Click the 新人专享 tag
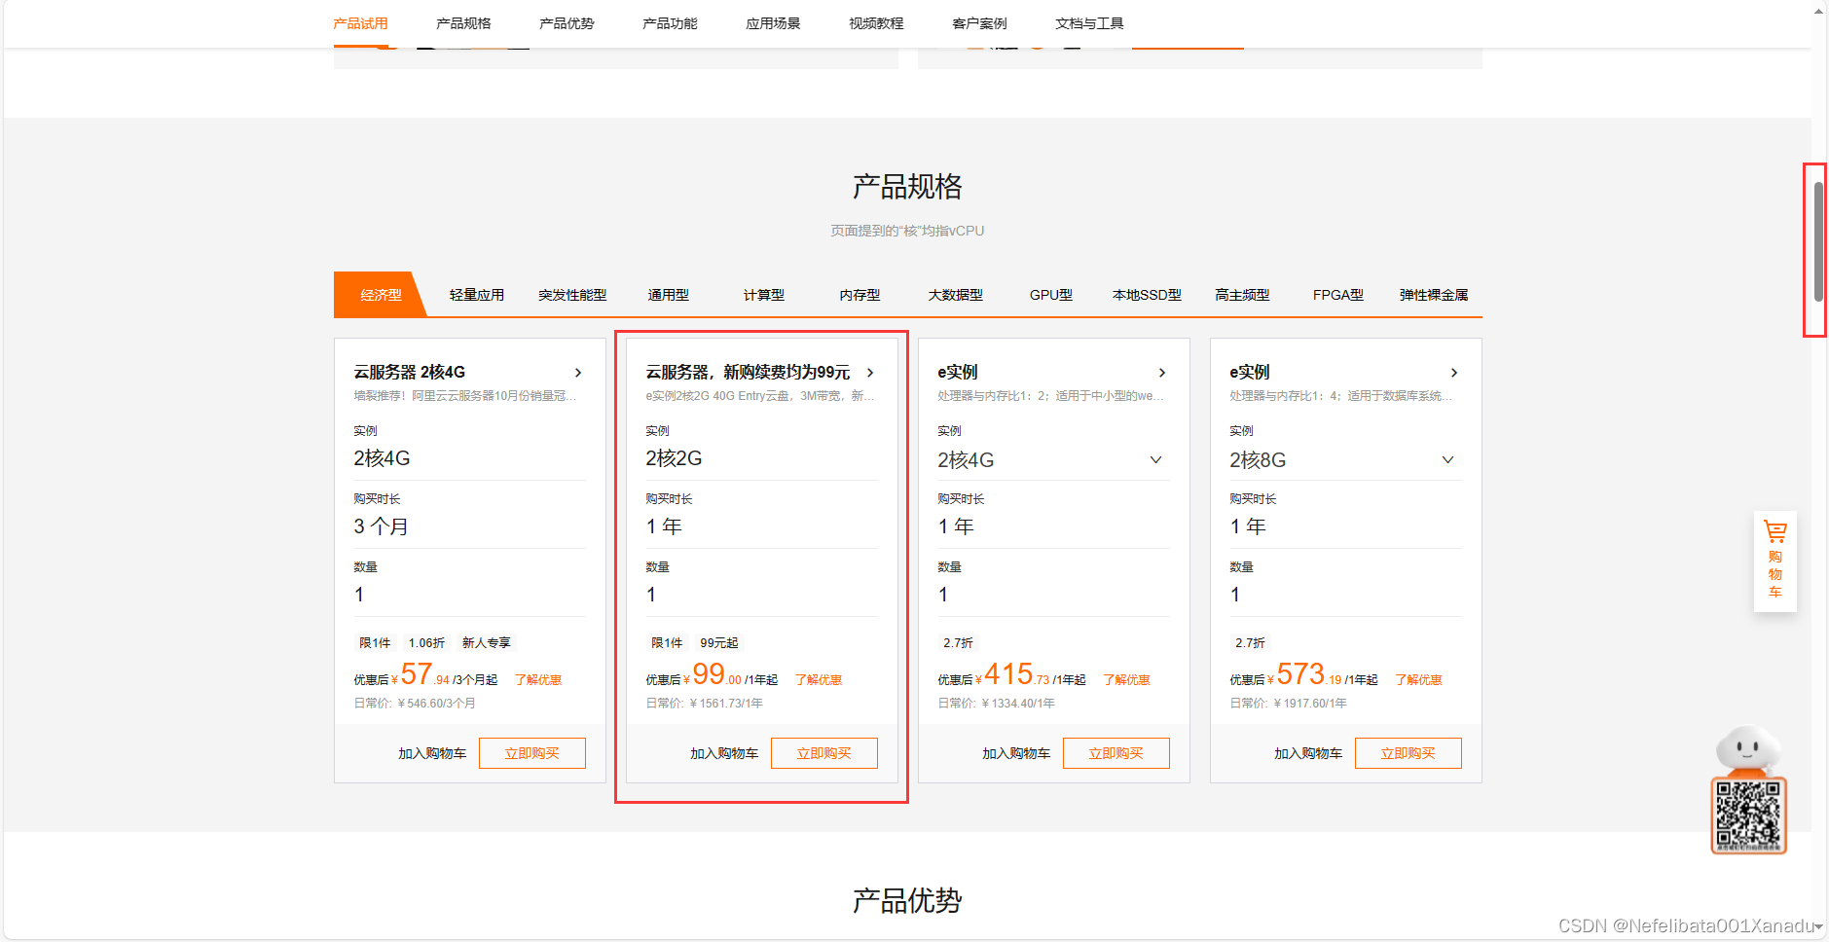Screen dimensions: 1829x942 487,643
